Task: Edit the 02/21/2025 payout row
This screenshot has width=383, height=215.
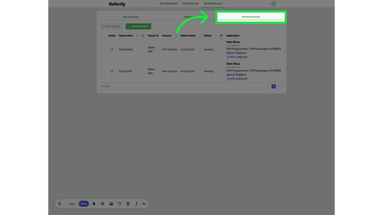Action: click(112, 71)
